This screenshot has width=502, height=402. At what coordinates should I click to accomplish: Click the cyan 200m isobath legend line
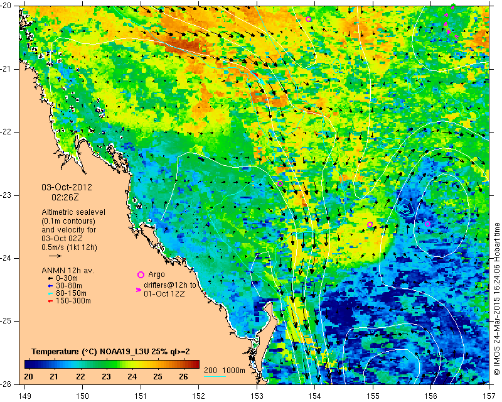click(215, 376)
